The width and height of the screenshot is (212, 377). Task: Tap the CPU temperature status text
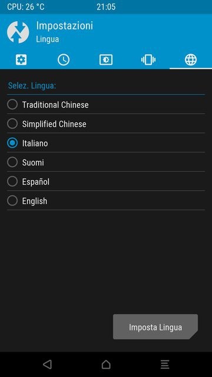[26, 6]
